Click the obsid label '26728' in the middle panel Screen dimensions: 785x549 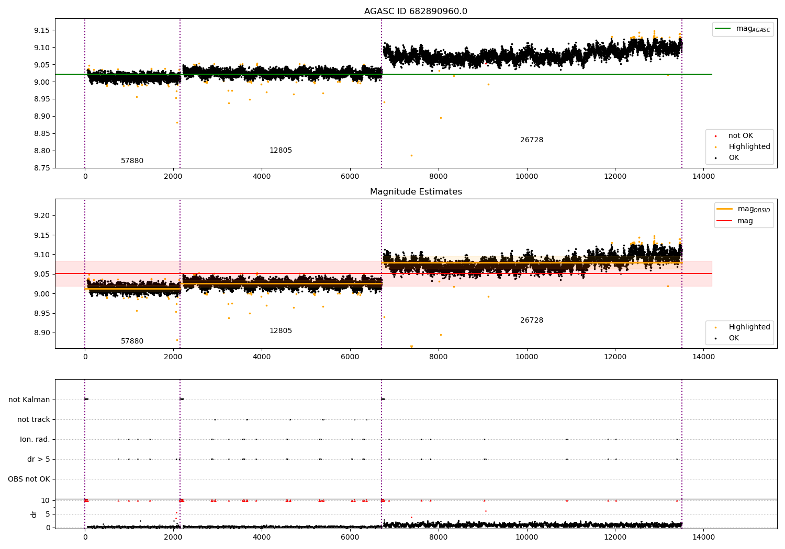click(532, 321)
